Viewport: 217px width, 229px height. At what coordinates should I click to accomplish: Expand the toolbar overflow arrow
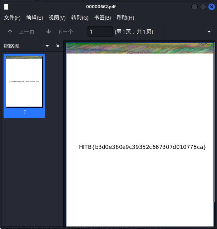(x=209, y=31)
